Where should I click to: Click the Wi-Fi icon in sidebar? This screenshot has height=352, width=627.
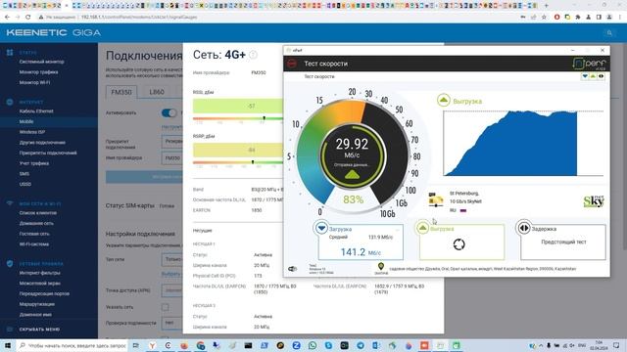(10, 203)
